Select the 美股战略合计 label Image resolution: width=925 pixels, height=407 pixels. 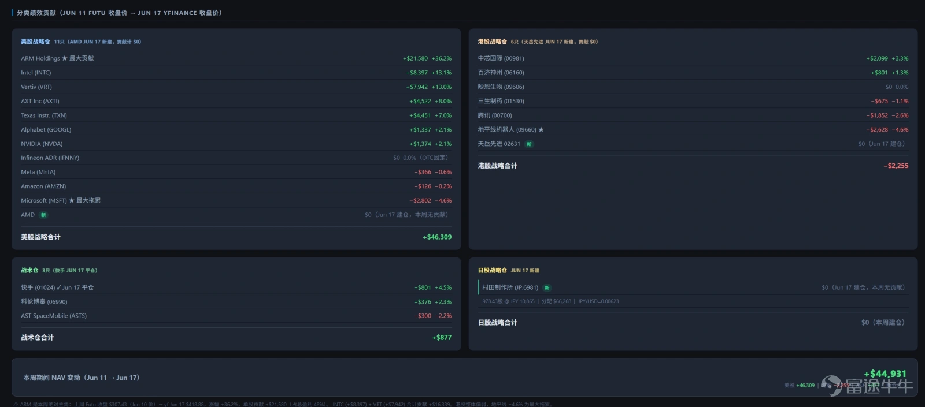point(40,237)
